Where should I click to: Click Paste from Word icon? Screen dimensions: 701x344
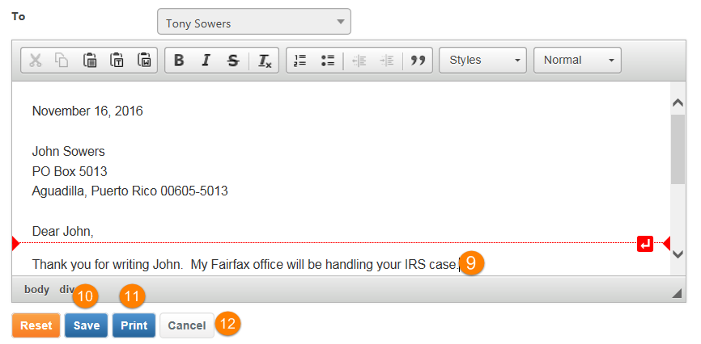(x=144, y=61)
